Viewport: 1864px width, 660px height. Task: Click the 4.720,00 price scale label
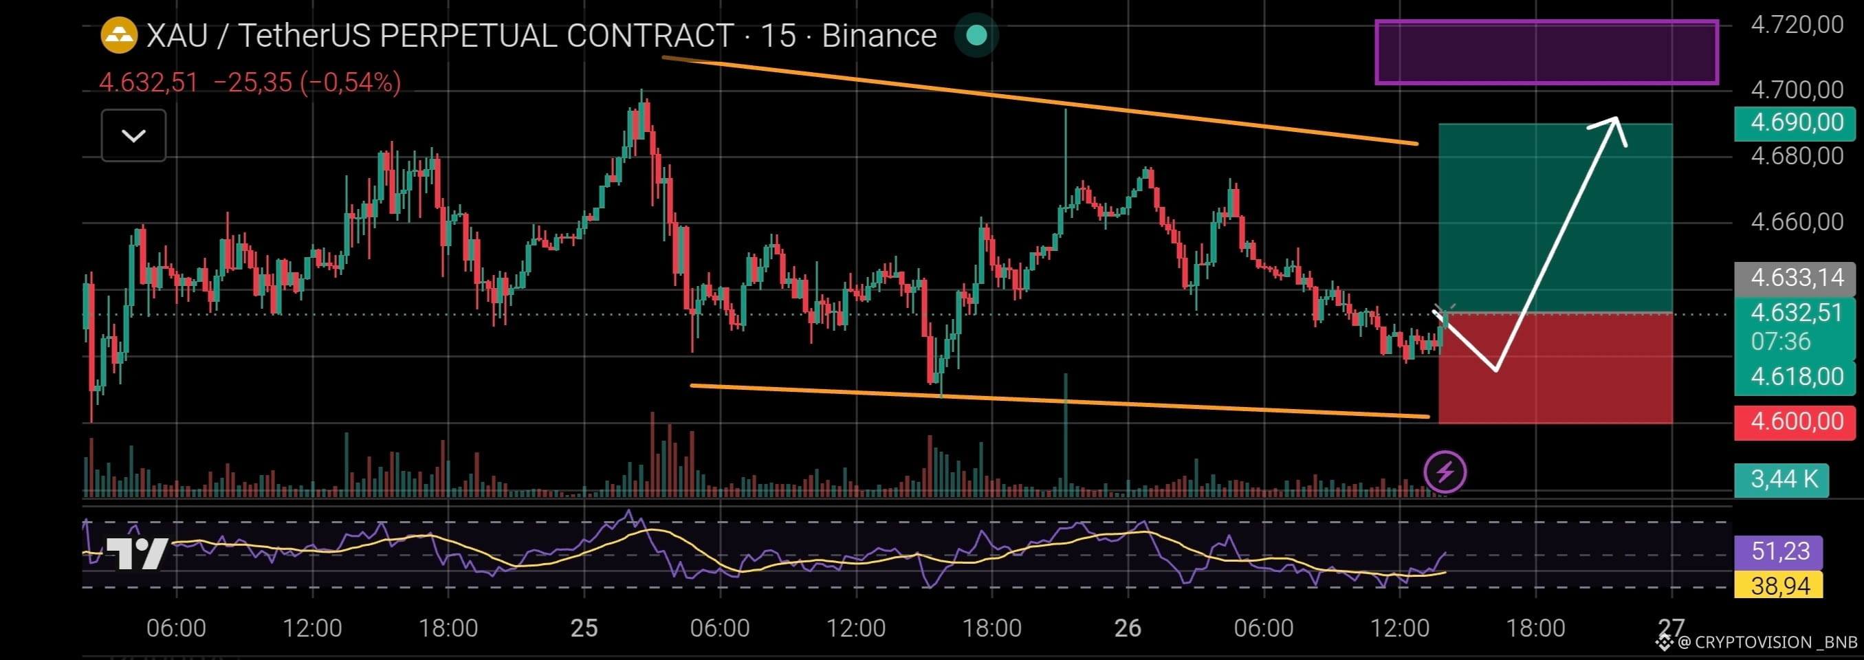click(x=1797, y=25)
